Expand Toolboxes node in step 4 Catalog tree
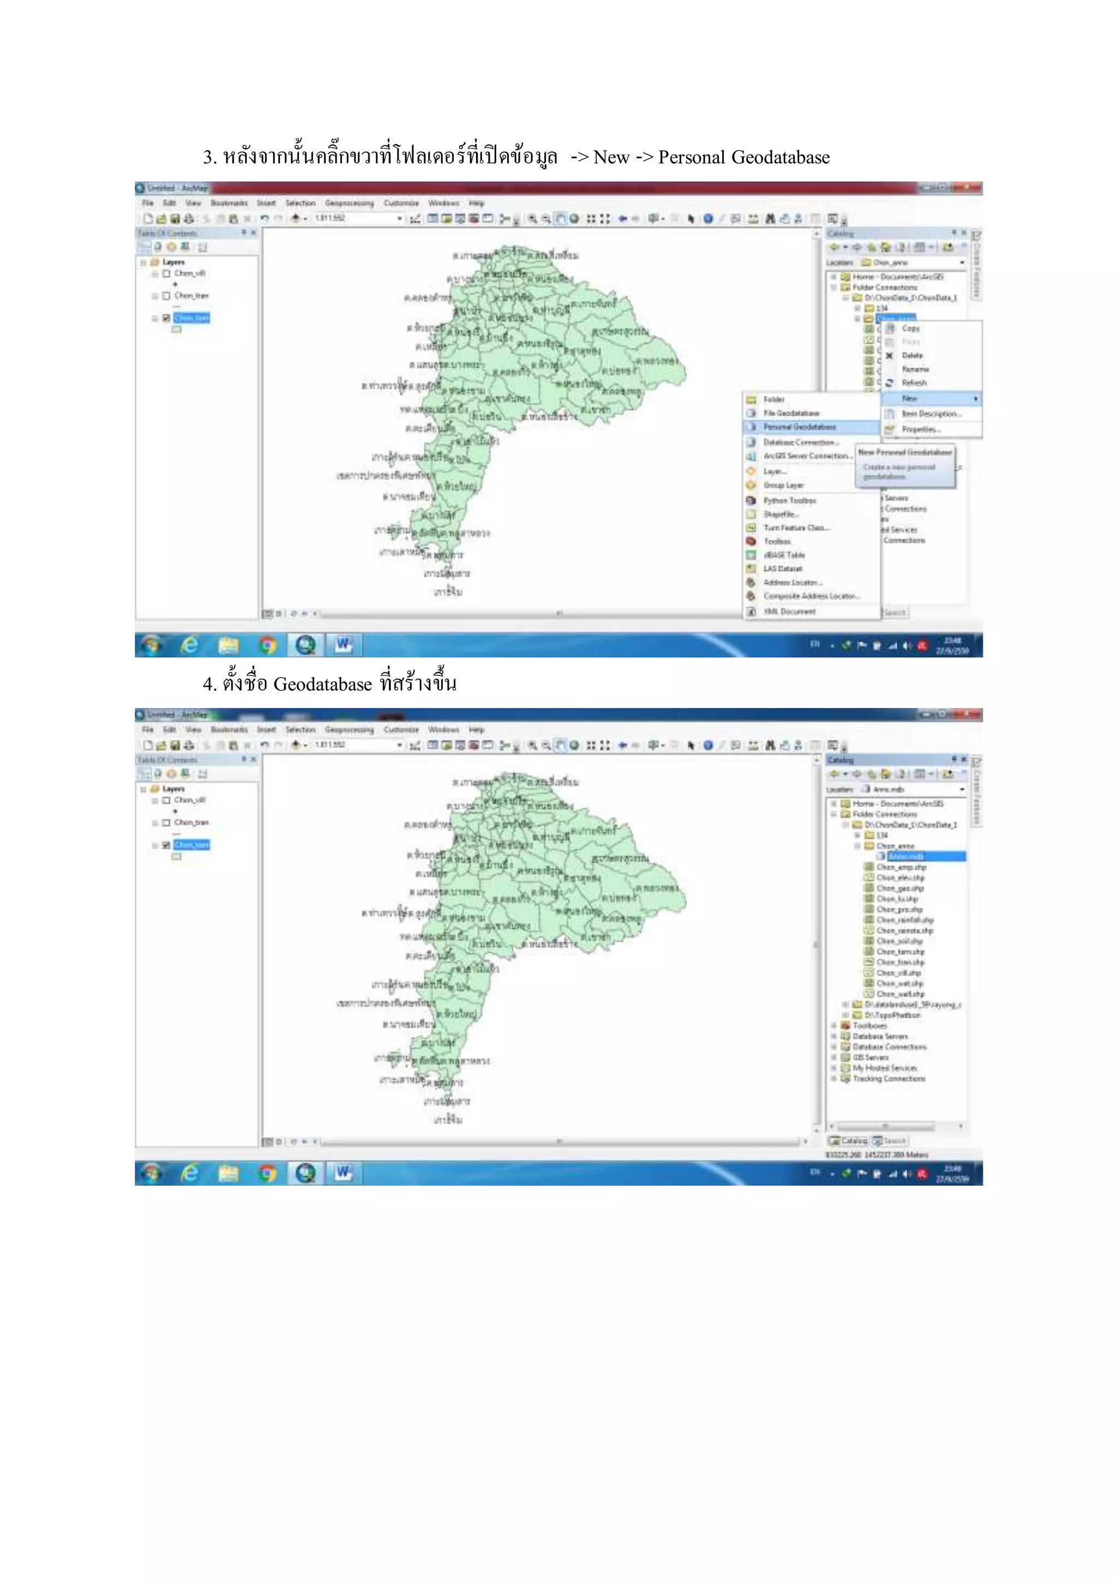The width and height of the screenshot is (1118, 1581). coord(834,1025)
